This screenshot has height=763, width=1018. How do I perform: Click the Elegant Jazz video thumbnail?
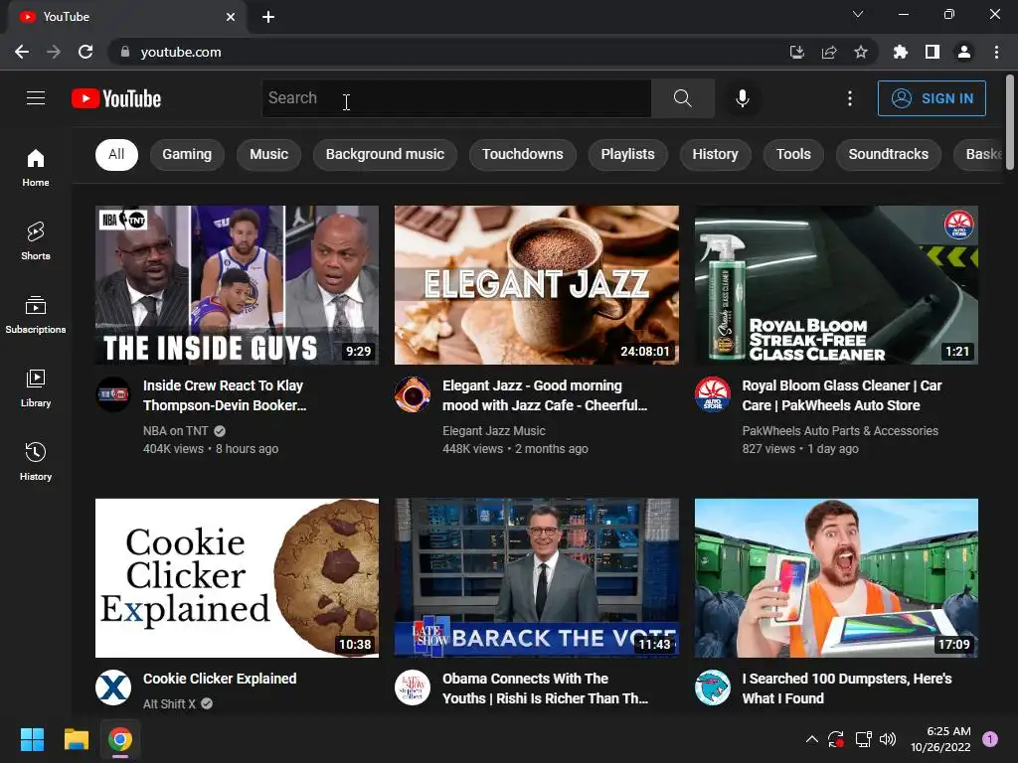537,285
